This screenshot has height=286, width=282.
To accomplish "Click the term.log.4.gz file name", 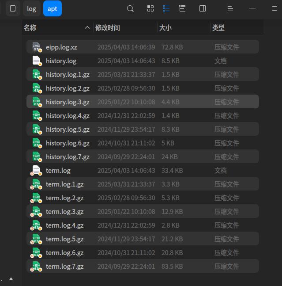I will 64,225.
